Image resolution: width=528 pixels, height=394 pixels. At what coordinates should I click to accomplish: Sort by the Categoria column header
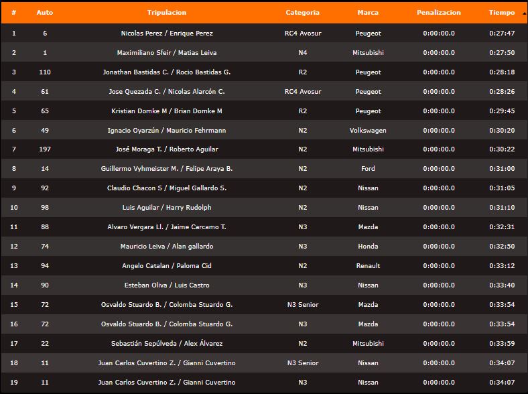coord(302,13)
